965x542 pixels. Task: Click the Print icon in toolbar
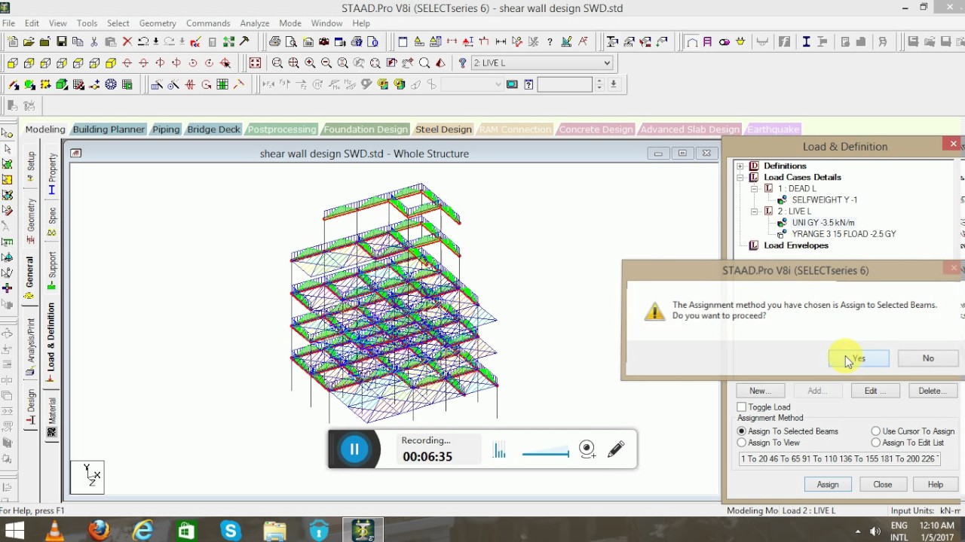(x=274, y=42)
